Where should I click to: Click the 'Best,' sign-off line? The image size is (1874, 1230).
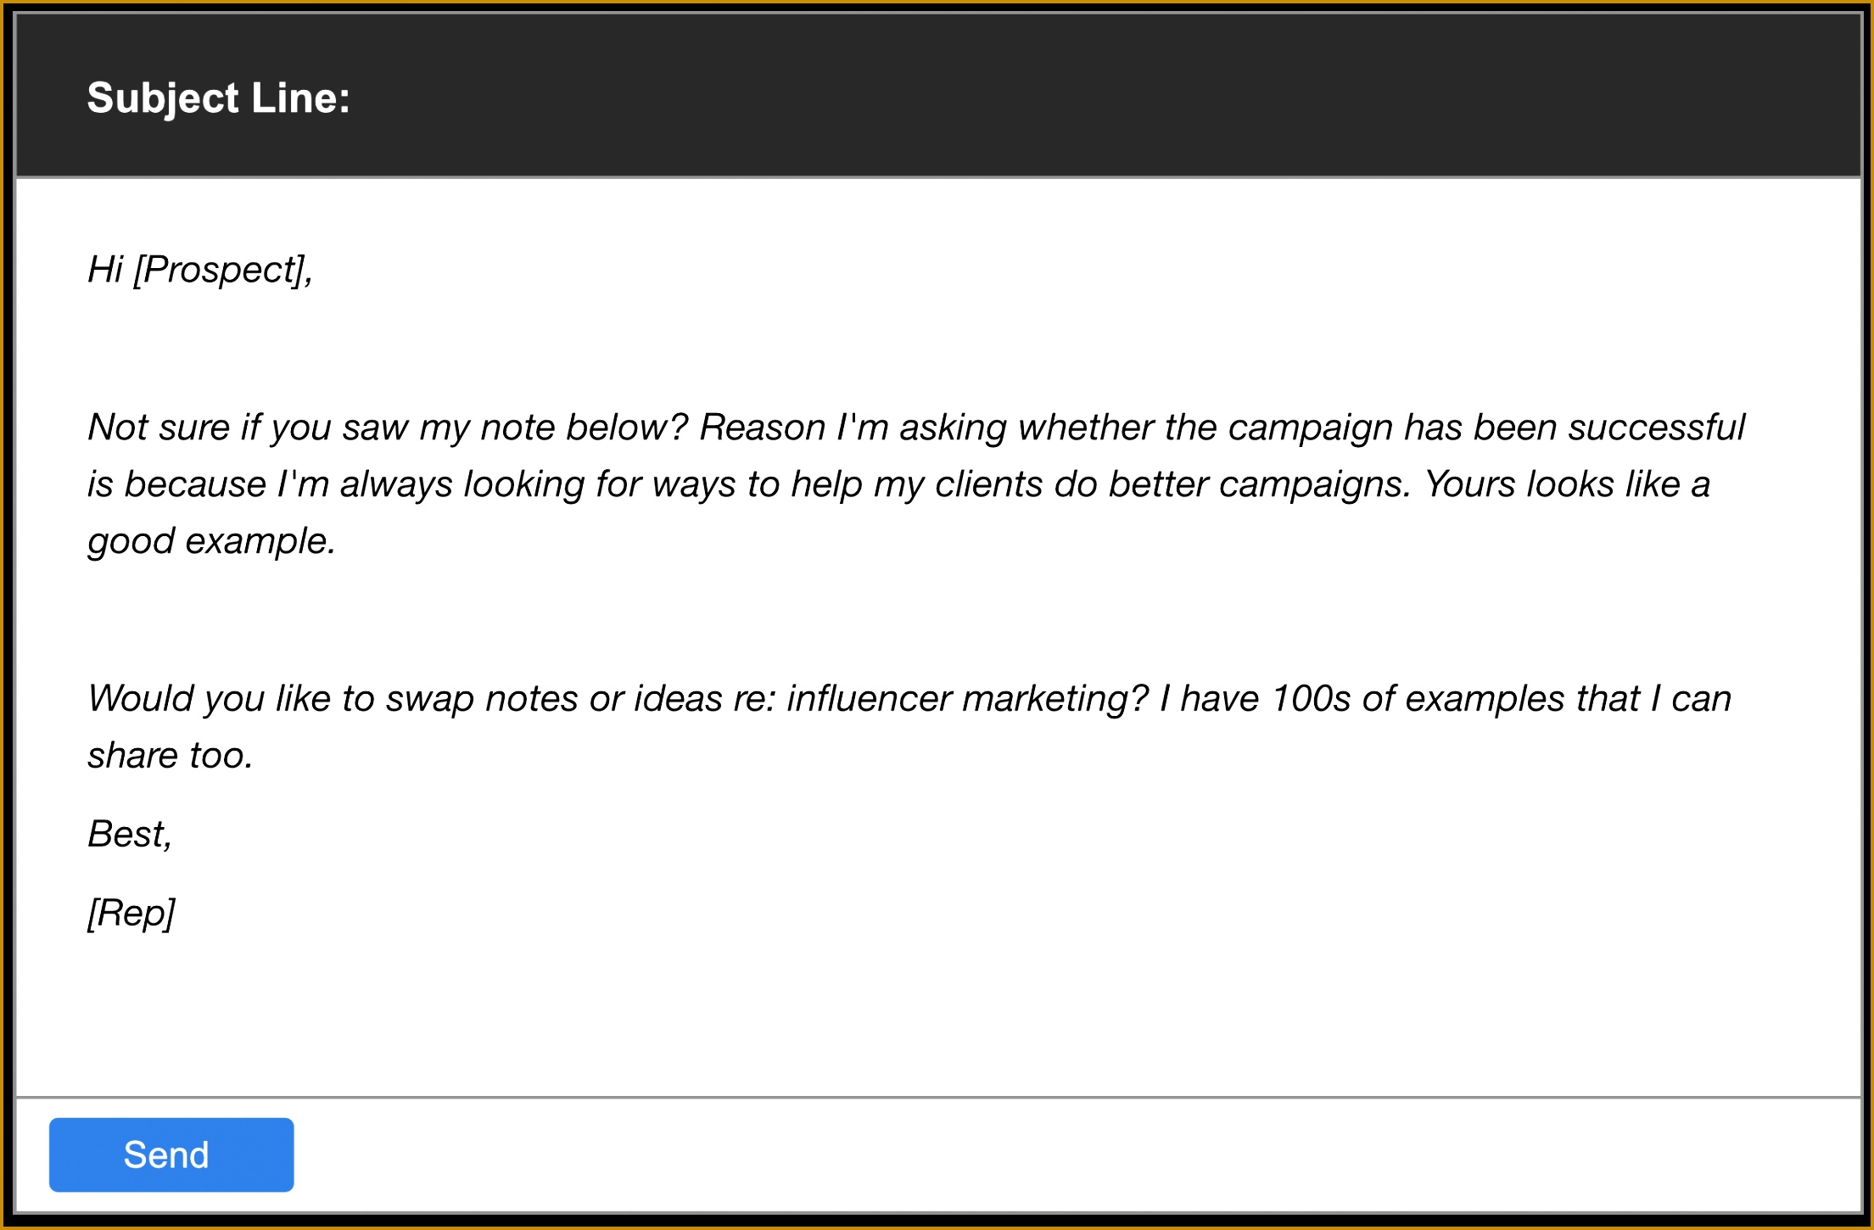(x=130, y=834)
